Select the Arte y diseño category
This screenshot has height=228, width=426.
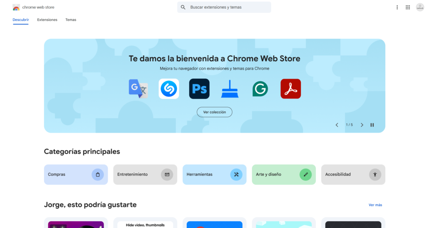[x=284, y=174]
